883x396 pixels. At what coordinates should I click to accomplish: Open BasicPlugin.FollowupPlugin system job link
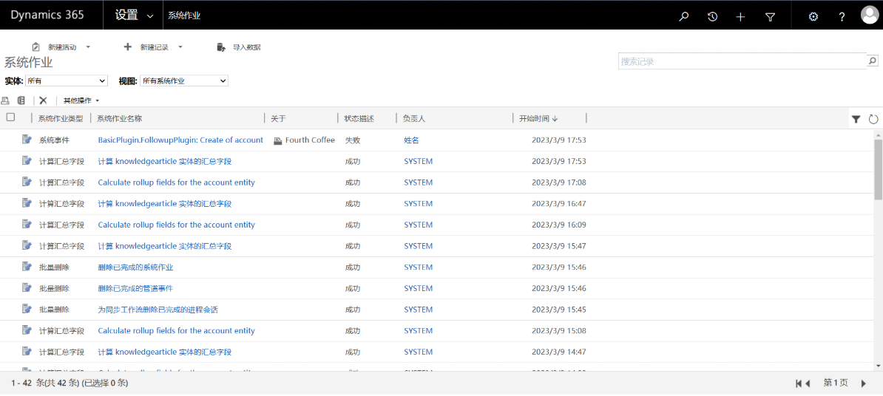click(x=180, y=140)
